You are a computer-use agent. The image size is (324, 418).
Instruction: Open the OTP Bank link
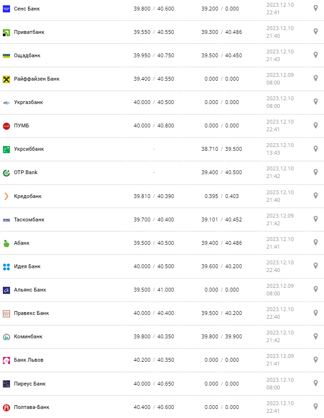(x=26, y=172)
